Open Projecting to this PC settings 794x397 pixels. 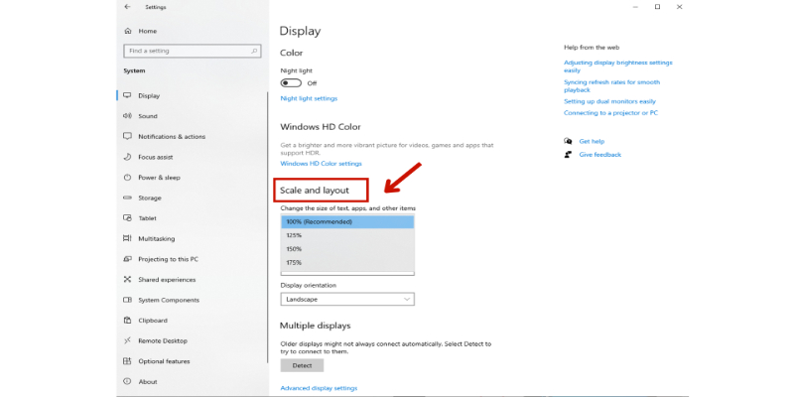pyautogui.click(x=168, y=259)
